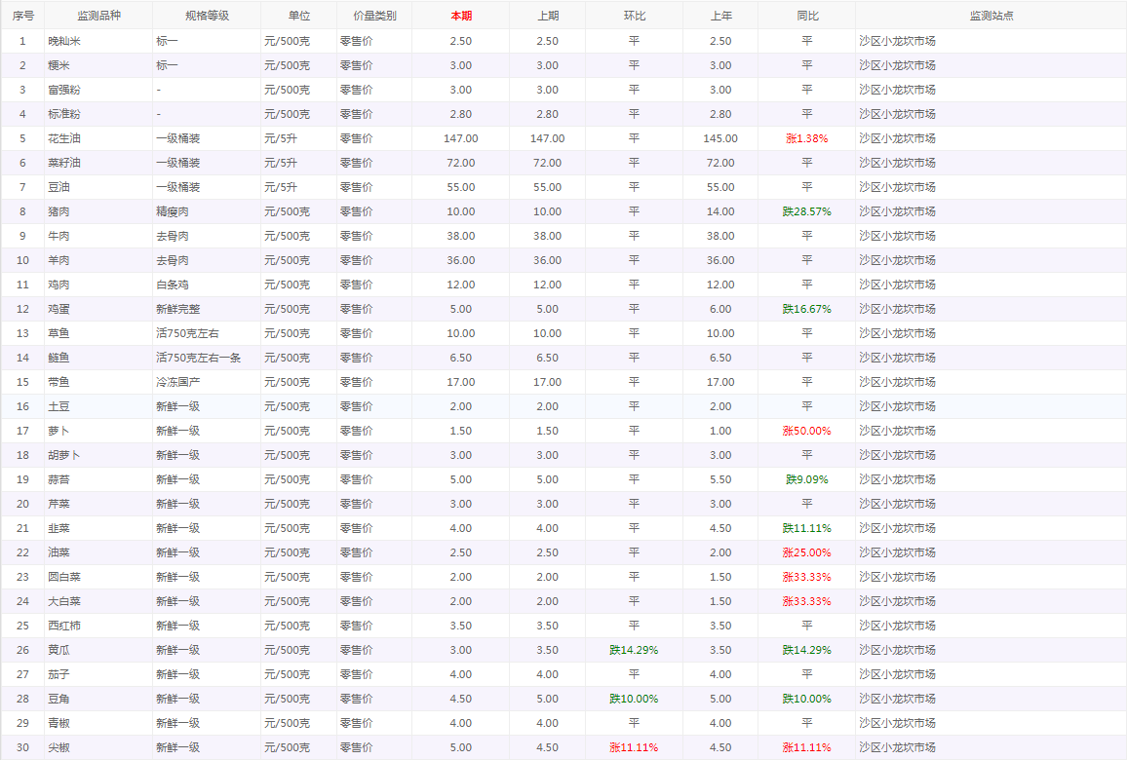Viewport: 1127px width, 760px height.
Task: Select 跌14.29% in 黄瓜 row's 环比 column
Action: point(634,650)
